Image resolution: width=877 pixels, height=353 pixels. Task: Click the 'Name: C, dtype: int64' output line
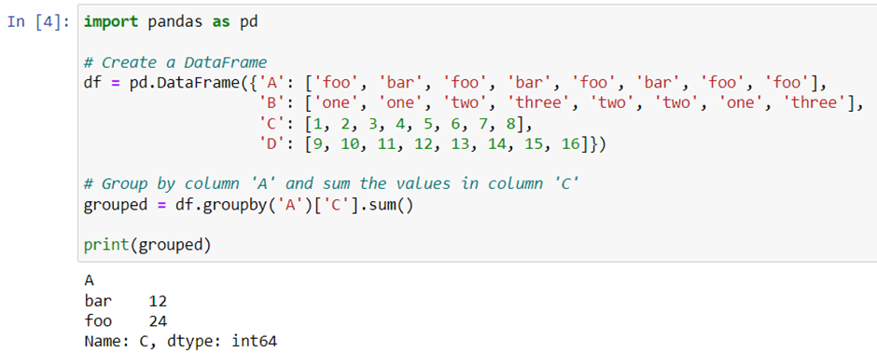[x=181, y=341]
